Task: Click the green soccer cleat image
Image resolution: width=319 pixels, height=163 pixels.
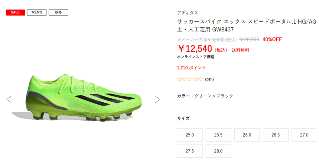Action: click(x=80, y=98)
